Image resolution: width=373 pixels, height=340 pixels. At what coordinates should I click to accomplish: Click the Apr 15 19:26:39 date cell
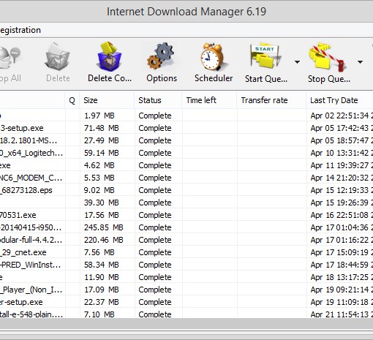(342, 203)
